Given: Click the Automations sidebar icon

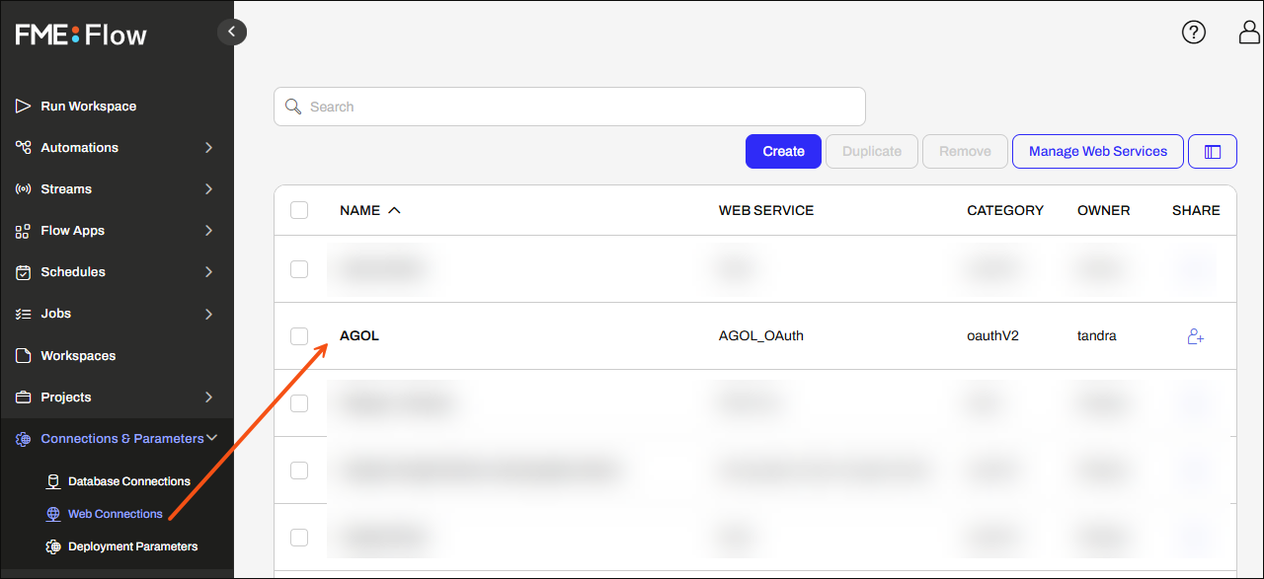Looking at the screenshot, I should [x=23, y=147].
